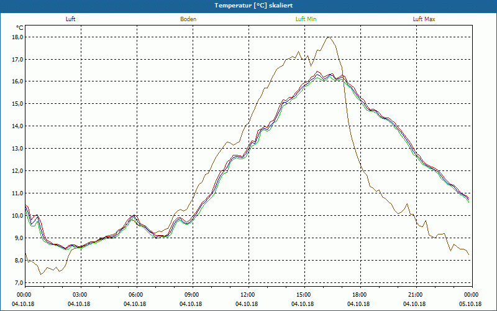Click the Boden legend label
497x311 pixels.
pos(188,19)
